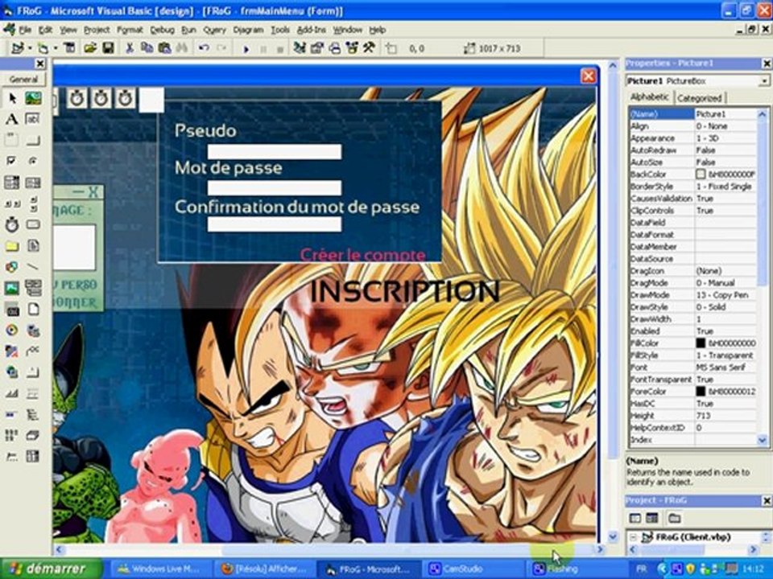
Task: Click View Object icon in Project panel
Action: tap(652, 518)
